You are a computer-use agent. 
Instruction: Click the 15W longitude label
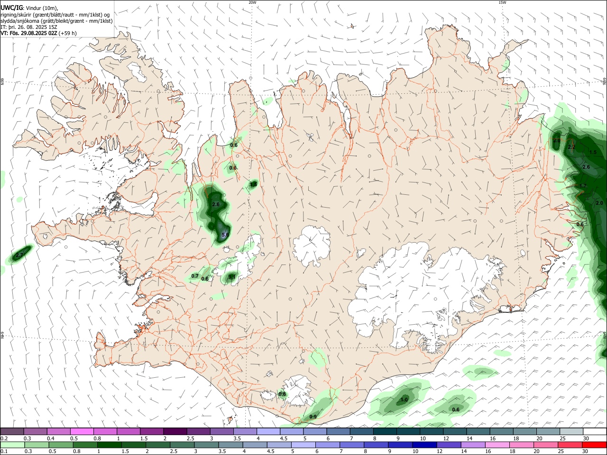click(x=502, y=2)
